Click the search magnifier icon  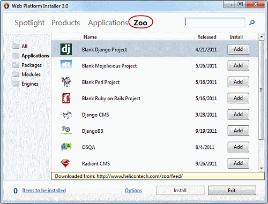click(x=252, y=22)
